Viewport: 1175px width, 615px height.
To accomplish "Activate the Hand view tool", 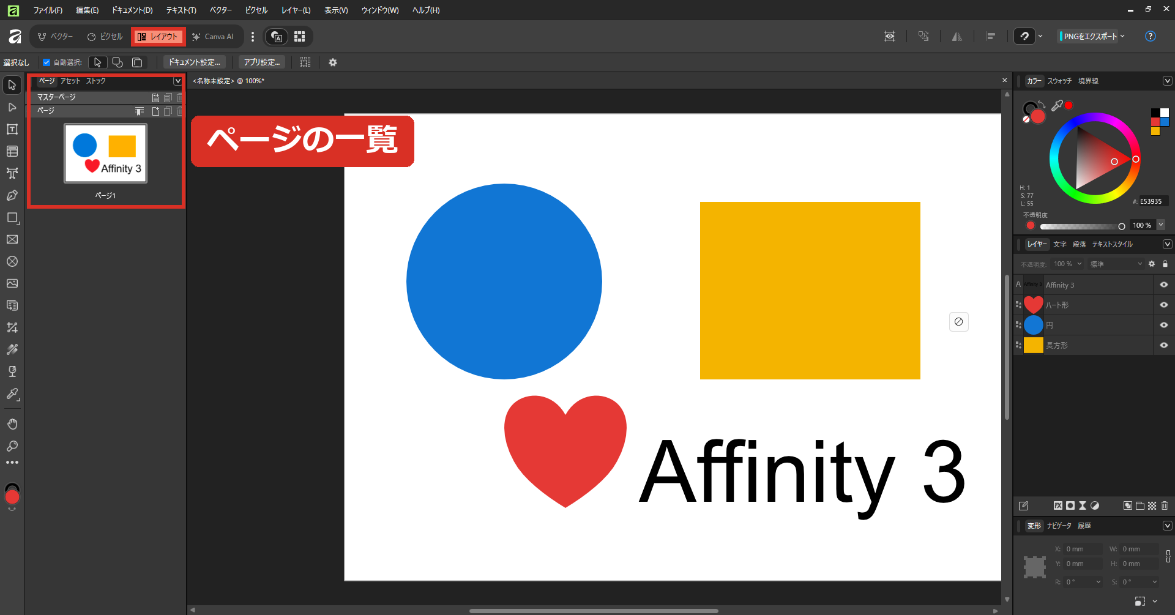I will pos(12,424).
